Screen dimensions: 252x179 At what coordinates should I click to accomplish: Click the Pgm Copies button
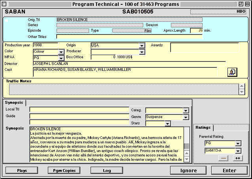pos(64,170)
